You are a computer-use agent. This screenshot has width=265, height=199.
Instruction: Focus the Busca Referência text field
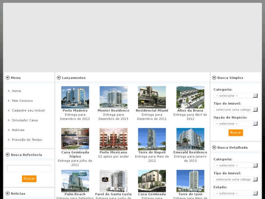(x=29, y=169)
